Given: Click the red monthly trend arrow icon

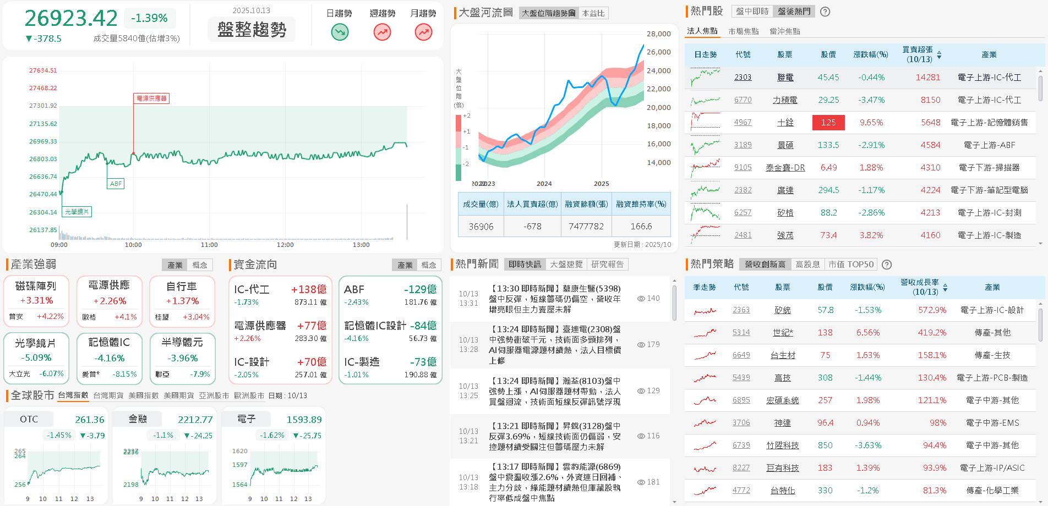Looking at the screenshot, I should point(423,32).
